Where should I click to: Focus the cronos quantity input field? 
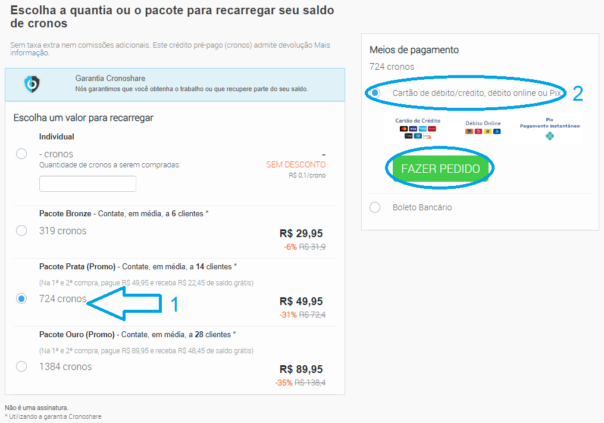pyautogui.click(x=87, y=183)
